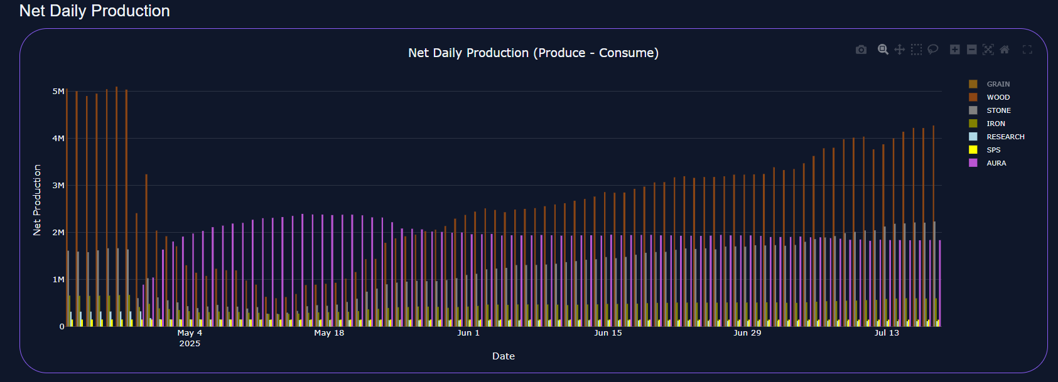Click the 'Jun 15' date tick label
The image size is (1058, 382).
tap(608, 333)
